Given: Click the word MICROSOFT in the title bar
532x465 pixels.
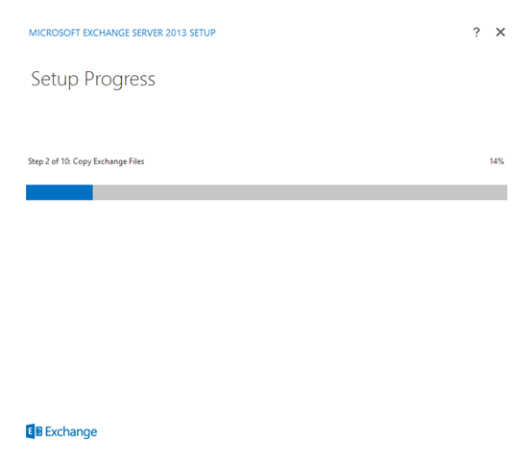Looking at the screenshot, I should [55, 33].
